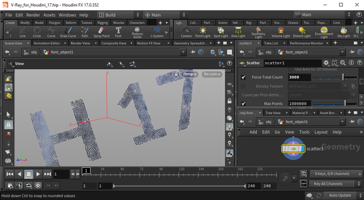Add a Spot Light
The width and height of the screenshot is (364, 200).
221,32
